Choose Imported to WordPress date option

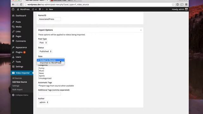click(51, 63)
